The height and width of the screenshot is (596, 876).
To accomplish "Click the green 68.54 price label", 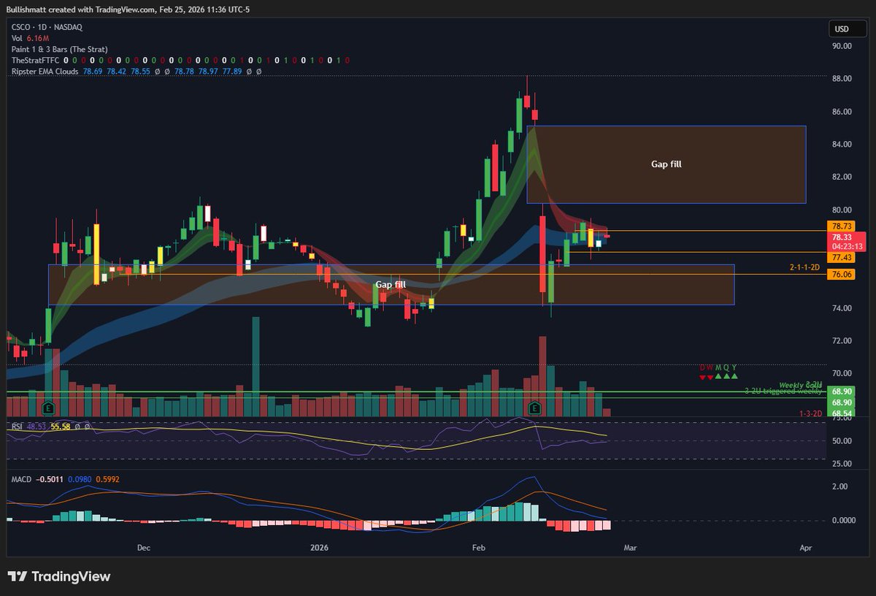I will point(840,413).
